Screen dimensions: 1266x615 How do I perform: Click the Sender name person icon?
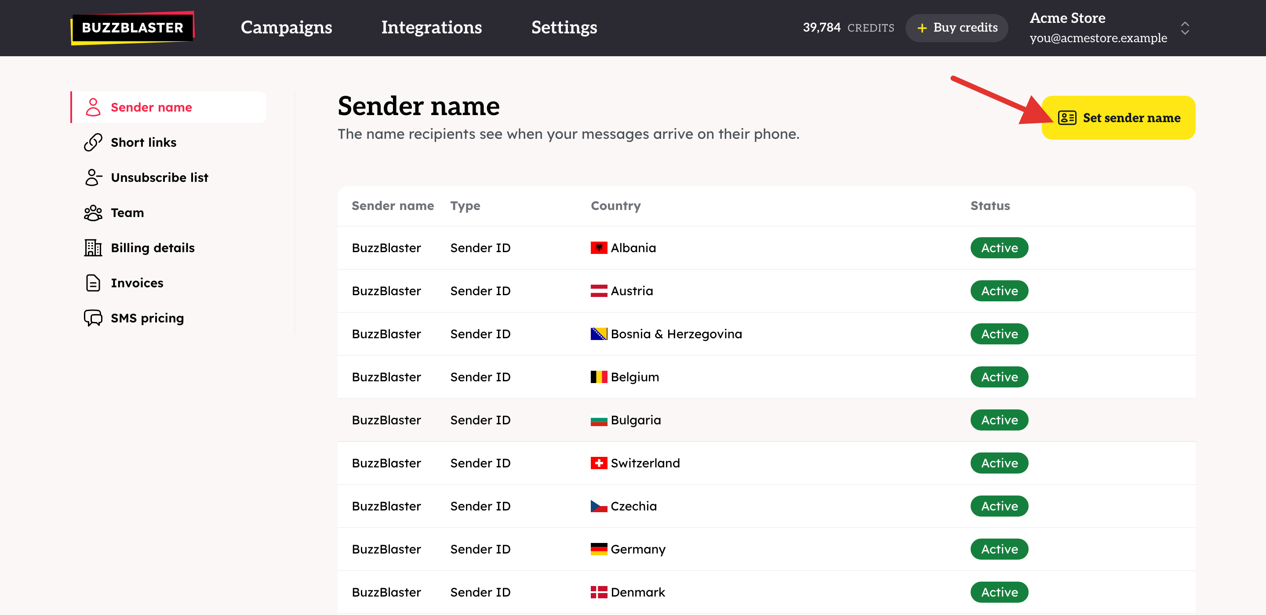tap(93, 107)
